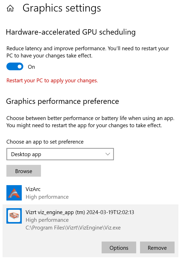
Task: Click the Hardware-accelerated GPU scheduling heading
Action: pos(71,32)
